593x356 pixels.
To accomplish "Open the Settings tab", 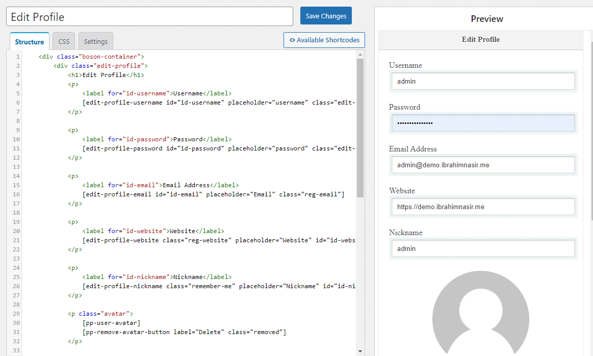I will [x=96, y=42].
